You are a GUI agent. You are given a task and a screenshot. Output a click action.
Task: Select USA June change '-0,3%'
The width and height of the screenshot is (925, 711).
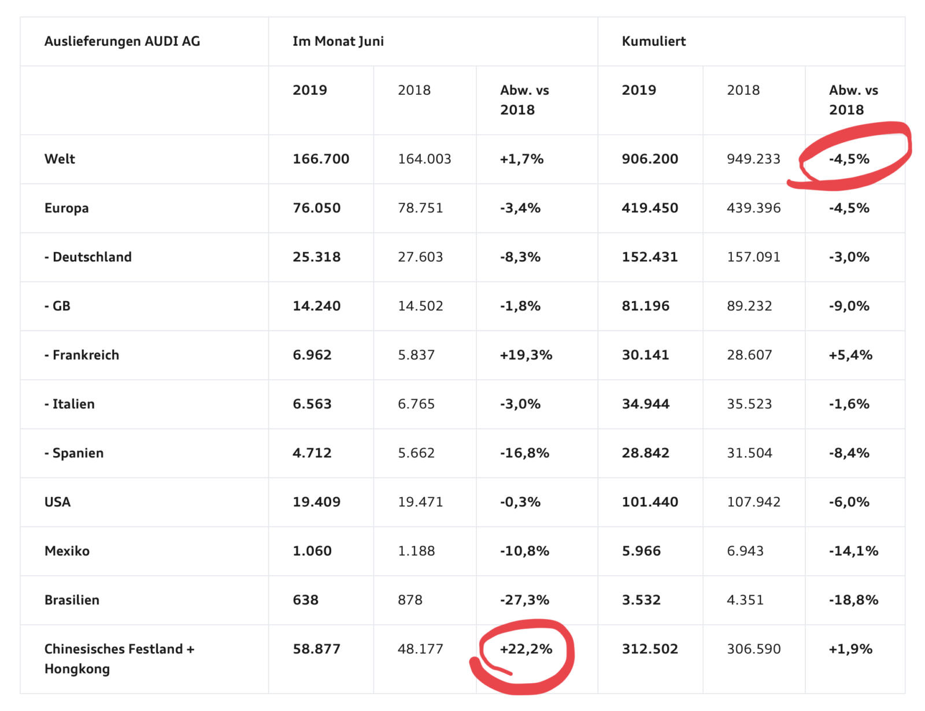pos(520,502)
